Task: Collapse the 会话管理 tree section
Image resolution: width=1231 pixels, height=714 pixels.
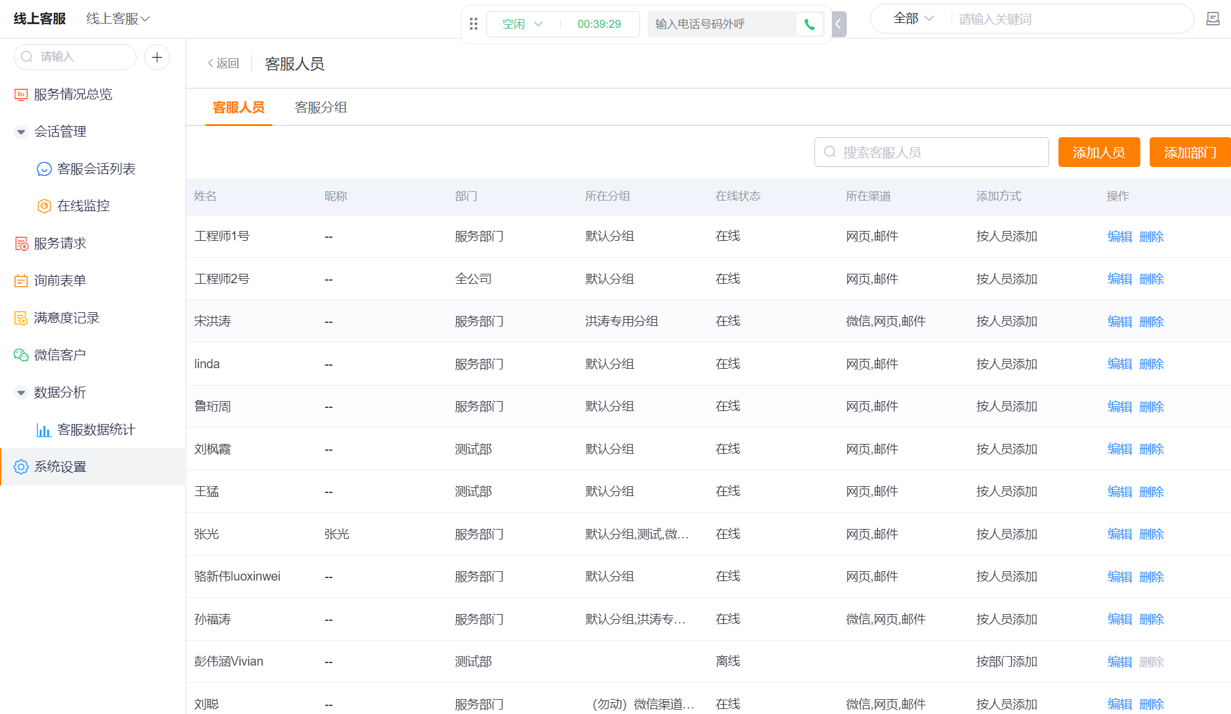Action: click(x=20, y=132)
